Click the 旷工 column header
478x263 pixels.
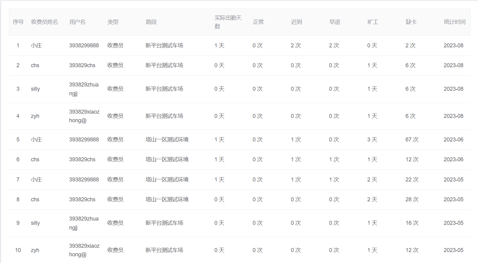(373, 22)
